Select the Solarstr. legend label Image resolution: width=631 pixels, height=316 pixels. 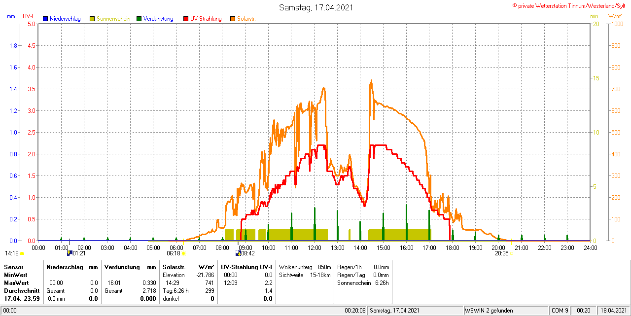[246, 19]
